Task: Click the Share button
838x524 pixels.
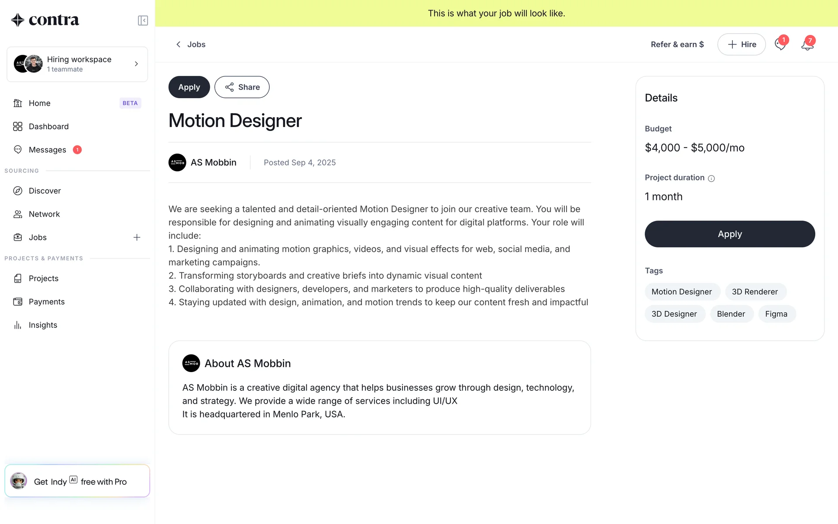Action: click(x=242, y=87)
